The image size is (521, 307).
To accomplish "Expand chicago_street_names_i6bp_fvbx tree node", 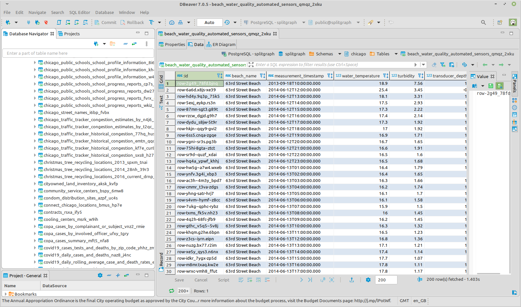I will pos(35,112).
